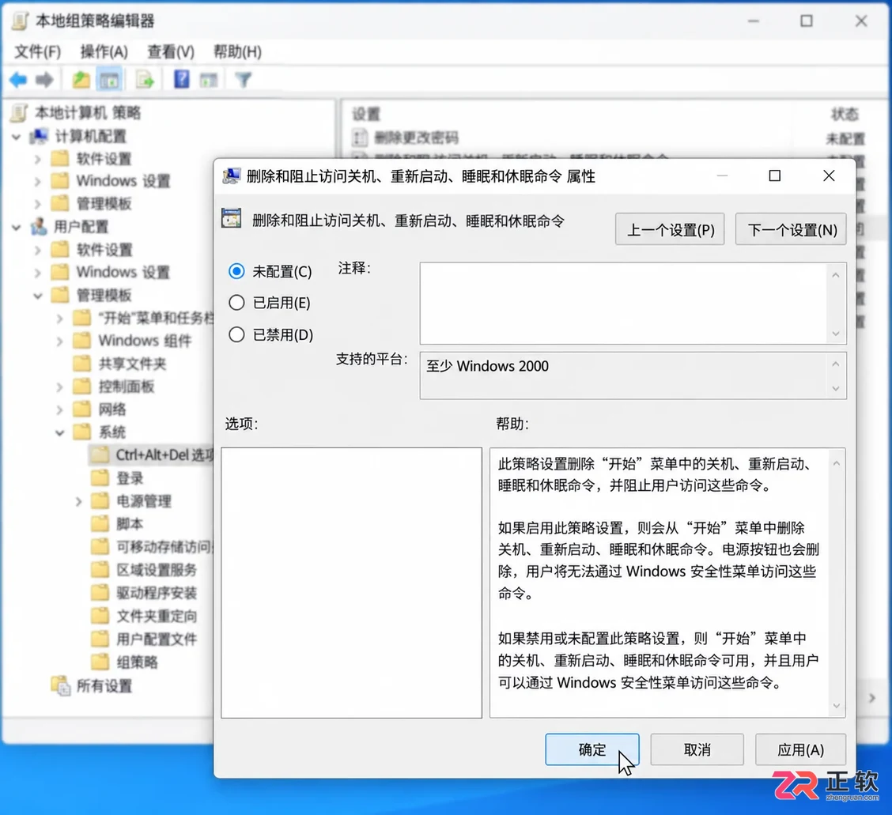Viewport: 892px width, 815px height.
Task: Click down arrow of 注释 box scrollbar
Action: pos(836,334)
